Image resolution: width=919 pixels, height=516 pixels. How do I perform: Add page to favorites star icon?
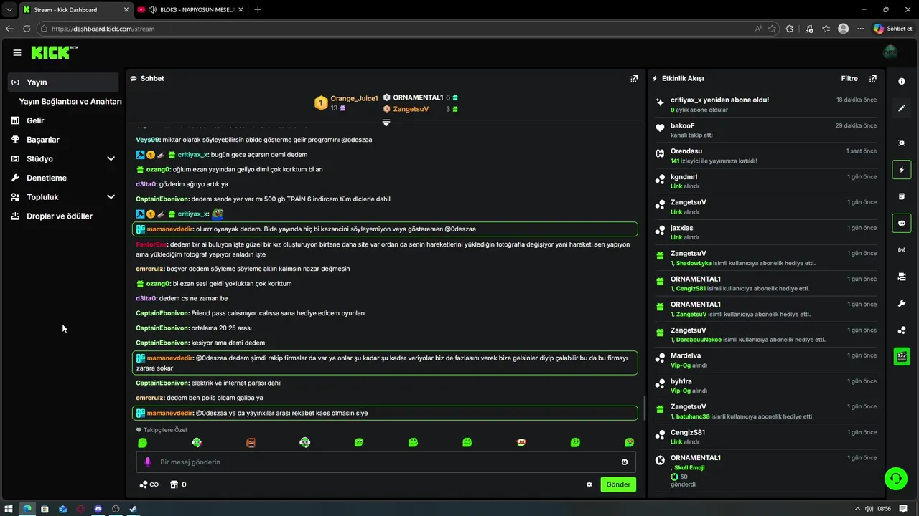pos(773,29)
